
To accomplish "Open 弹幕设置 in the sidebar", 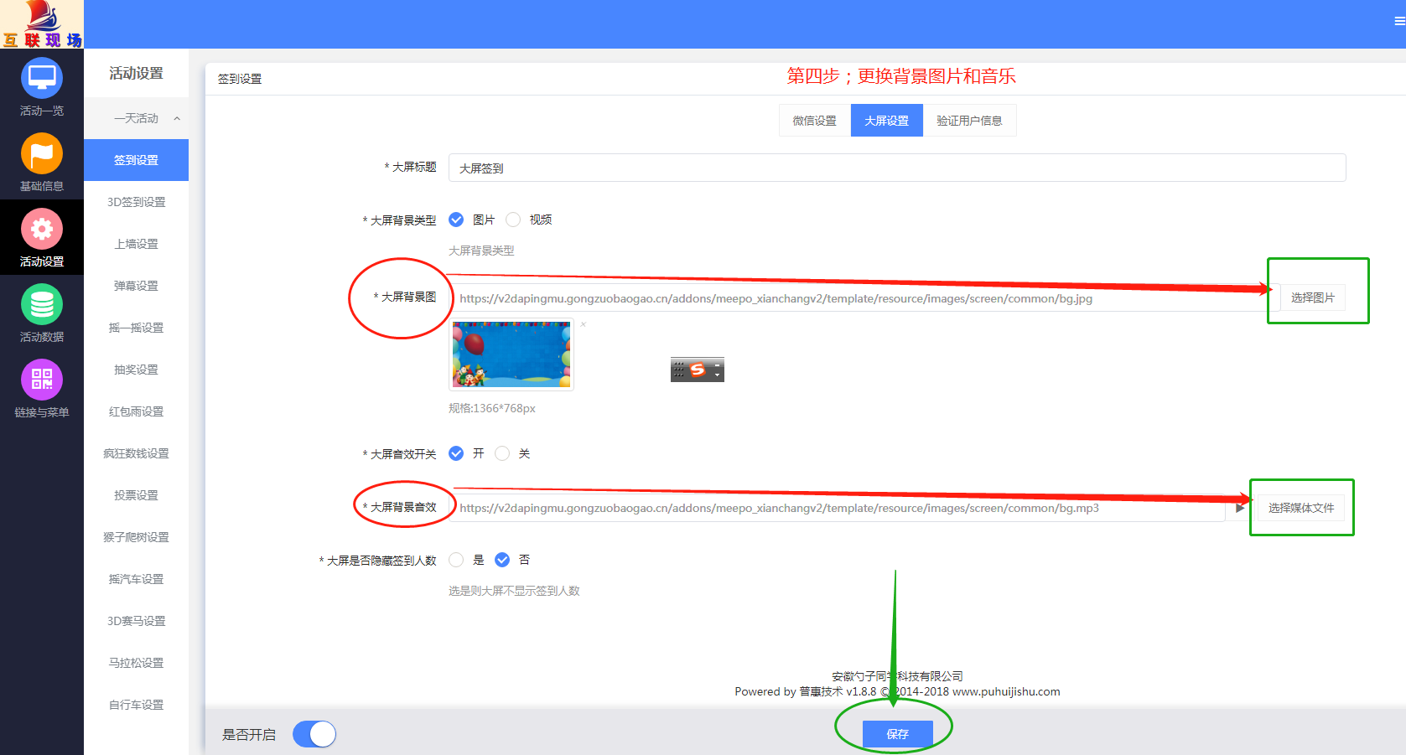I will 136,286.
